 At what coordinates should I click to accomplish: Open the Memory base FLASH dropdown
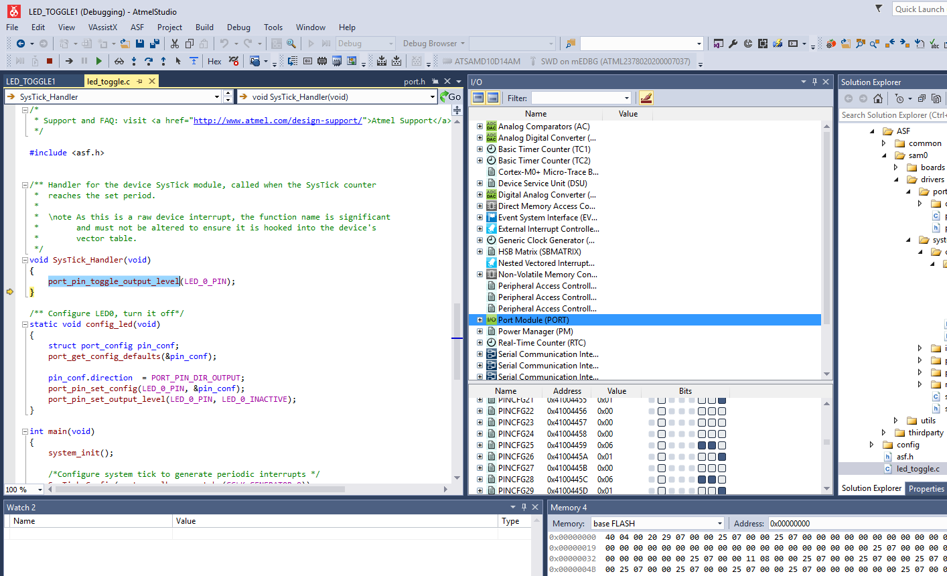[720, 524]
